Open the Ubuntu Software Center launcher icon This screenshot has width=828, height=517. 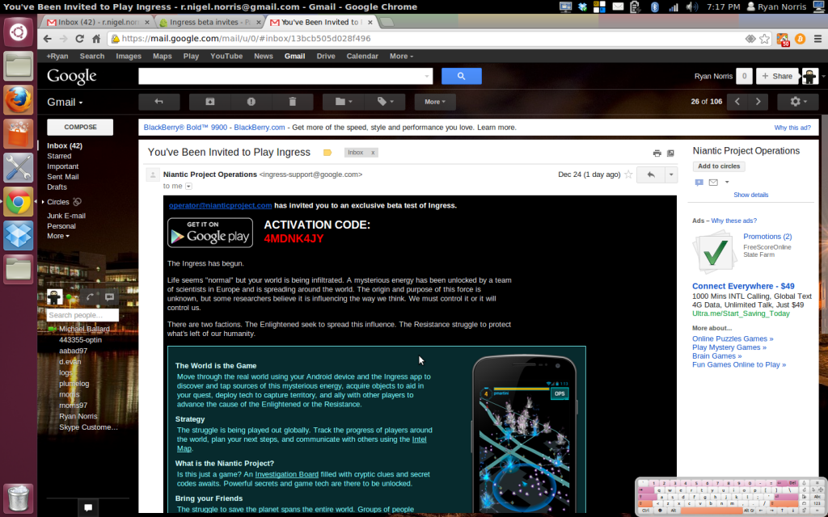[19, 134]
